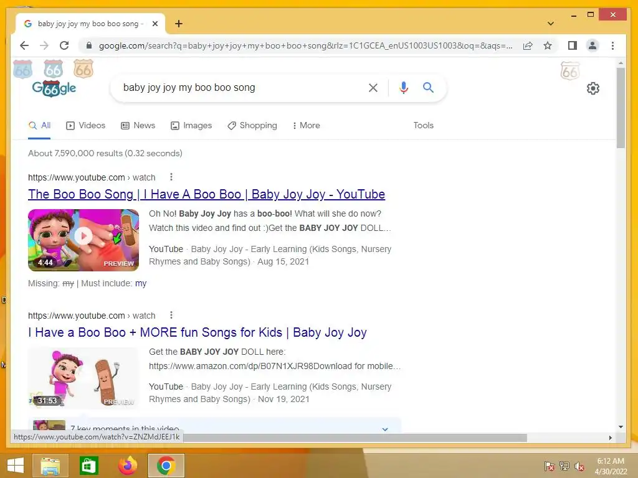Switch to the Videos tab

(85, 126)
